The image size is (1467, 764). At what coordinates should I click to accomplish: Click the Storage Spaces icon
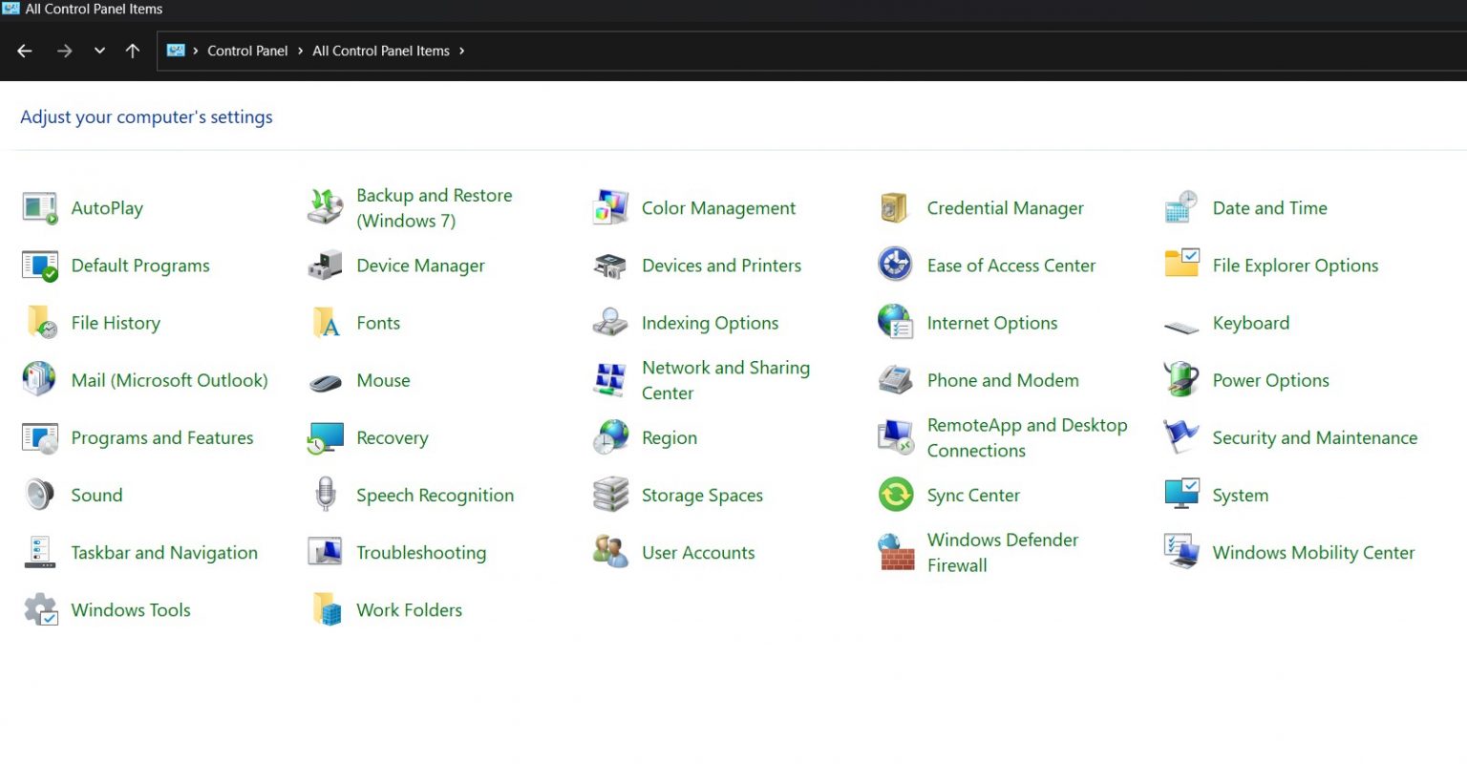610,495
